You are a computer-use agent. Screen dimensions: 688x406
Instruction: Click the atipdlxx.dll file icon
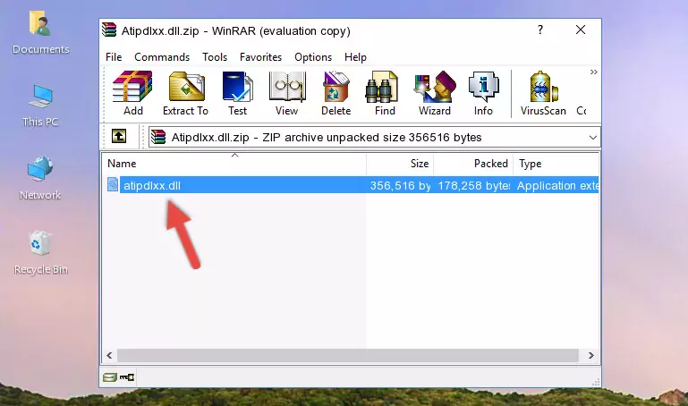click(x=113, y=184)
